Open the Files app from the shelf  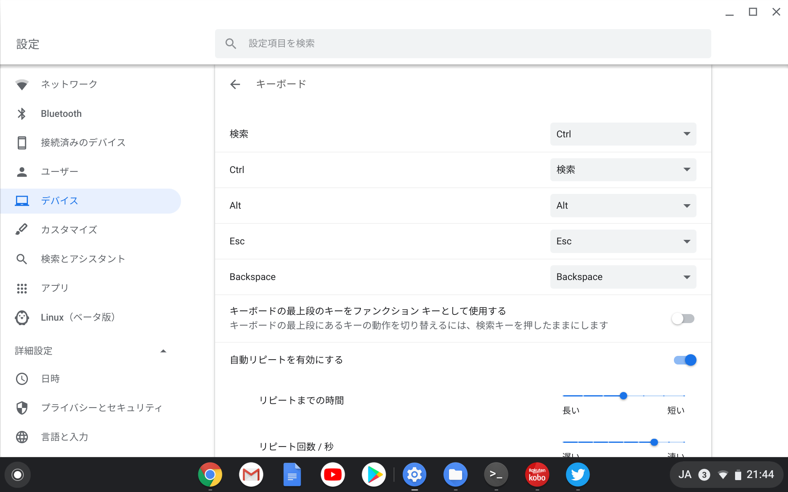coord(456,475)
